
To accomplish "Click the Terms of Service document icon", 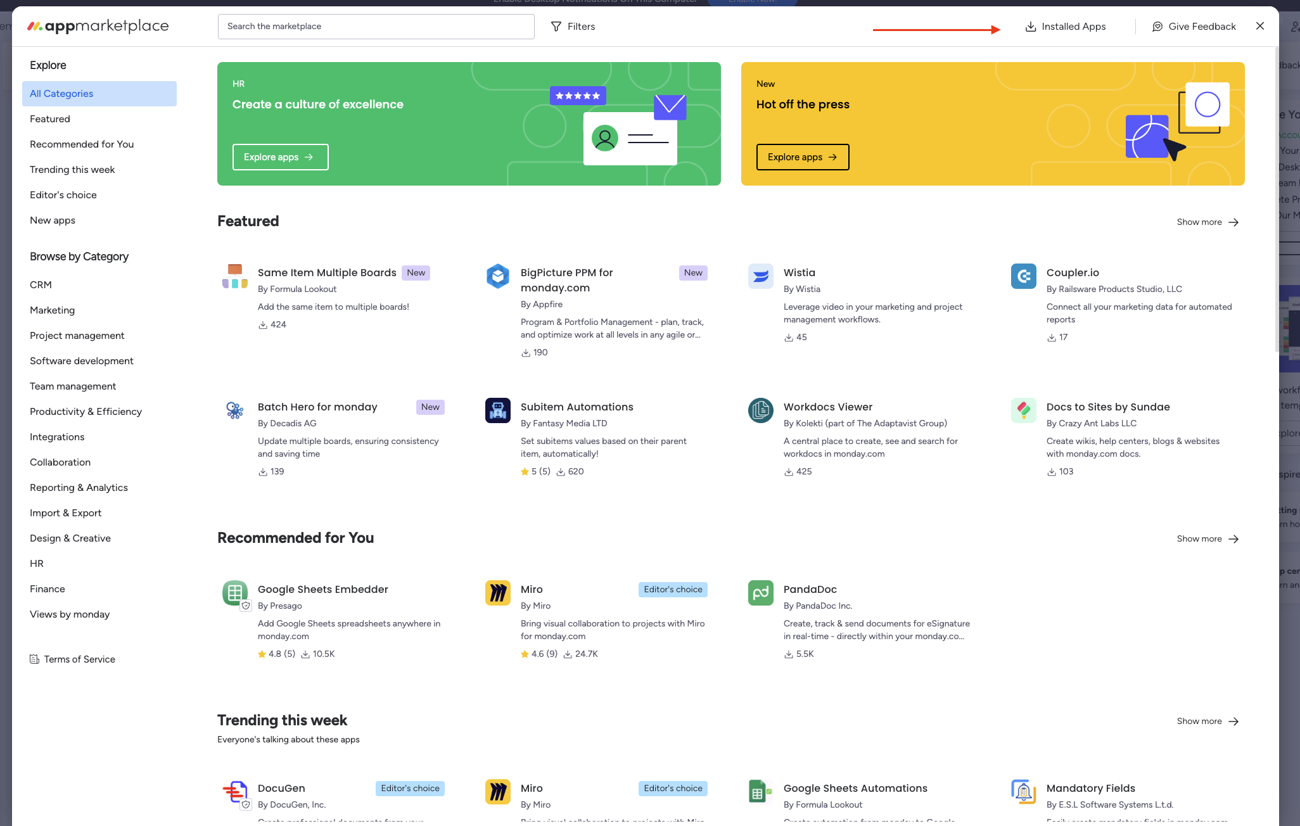I will [x=35, y=659].
